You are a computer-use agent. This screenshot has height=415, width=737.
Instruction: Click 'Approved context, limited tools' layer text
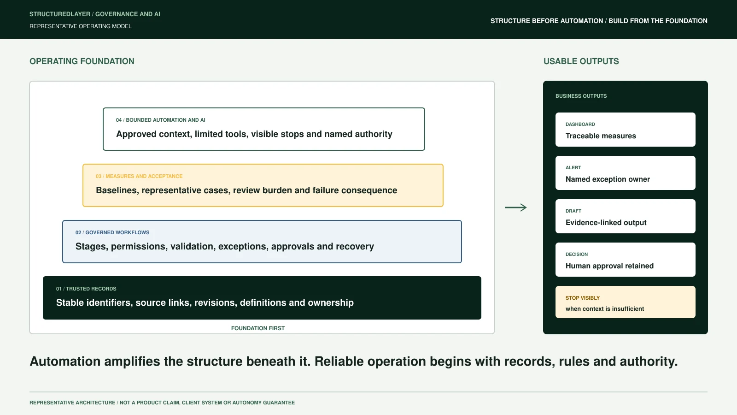(x=254, y=134)
